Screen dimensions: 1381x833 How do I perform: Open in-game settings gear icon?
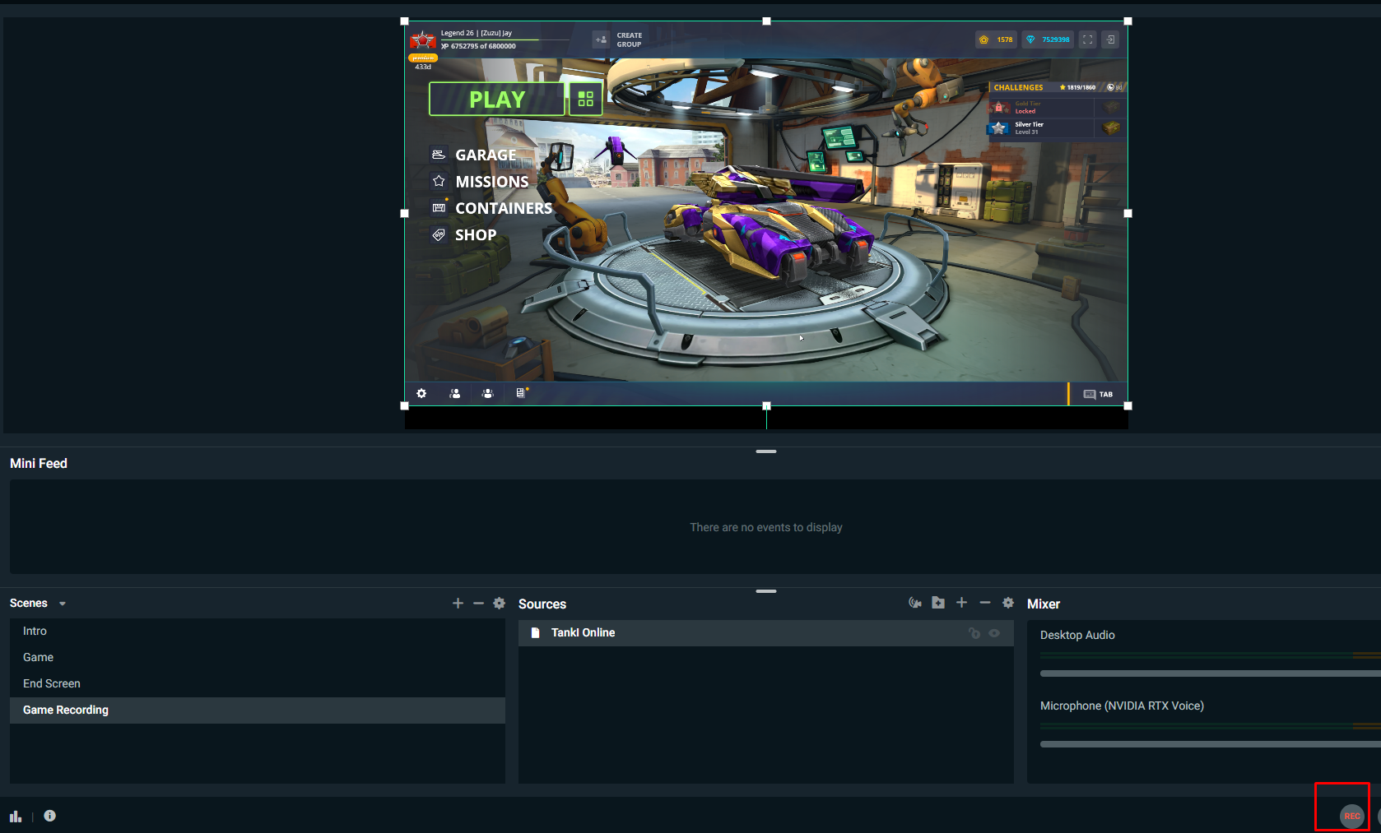click(421, 393)
